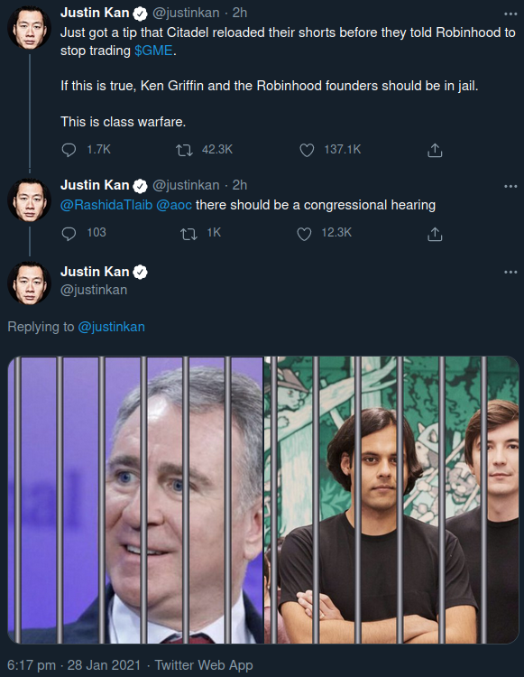
Task: Open the Twitter Web App source link
Action: [204, 665]
